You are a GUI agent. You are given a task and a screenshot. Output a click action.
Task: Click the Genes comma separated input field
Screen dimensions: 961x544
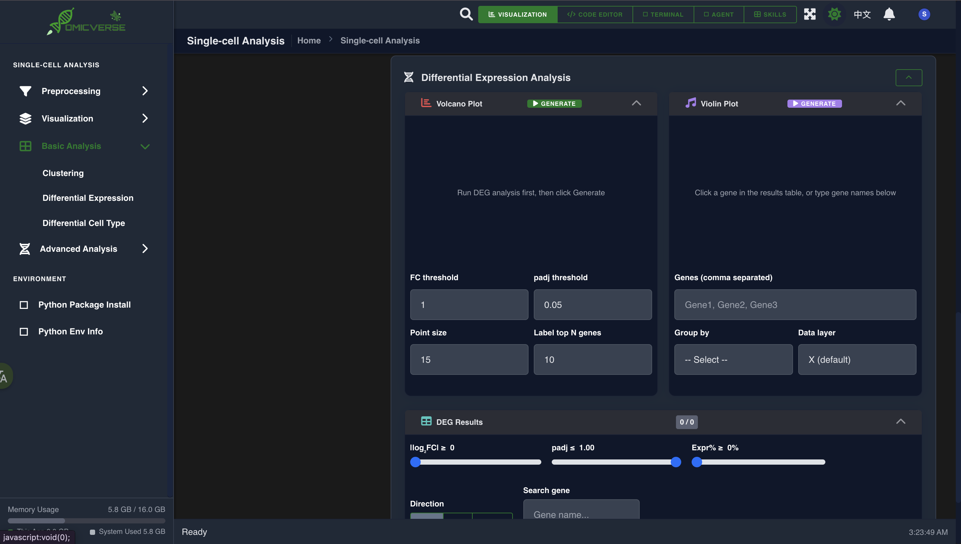pos(795,305)
